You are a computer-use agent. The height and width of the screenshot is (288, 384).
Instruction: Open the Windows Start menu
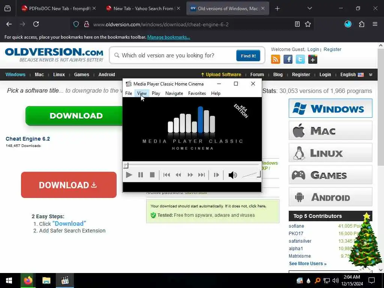(x=9, y=280)
